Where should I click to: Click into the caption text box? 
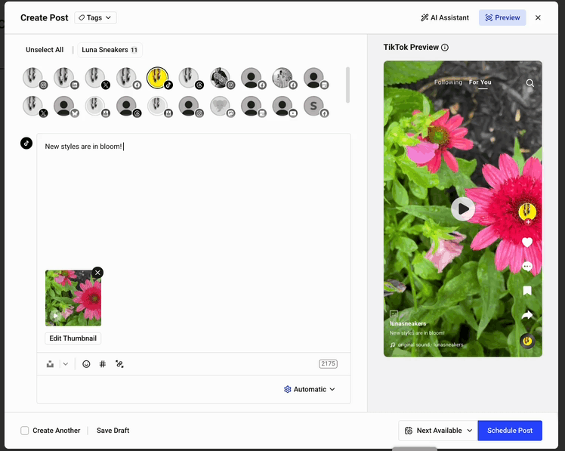tap(193, 202)
